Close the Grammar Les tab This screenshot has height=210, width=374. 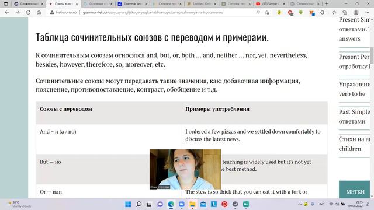pos(146,4)
